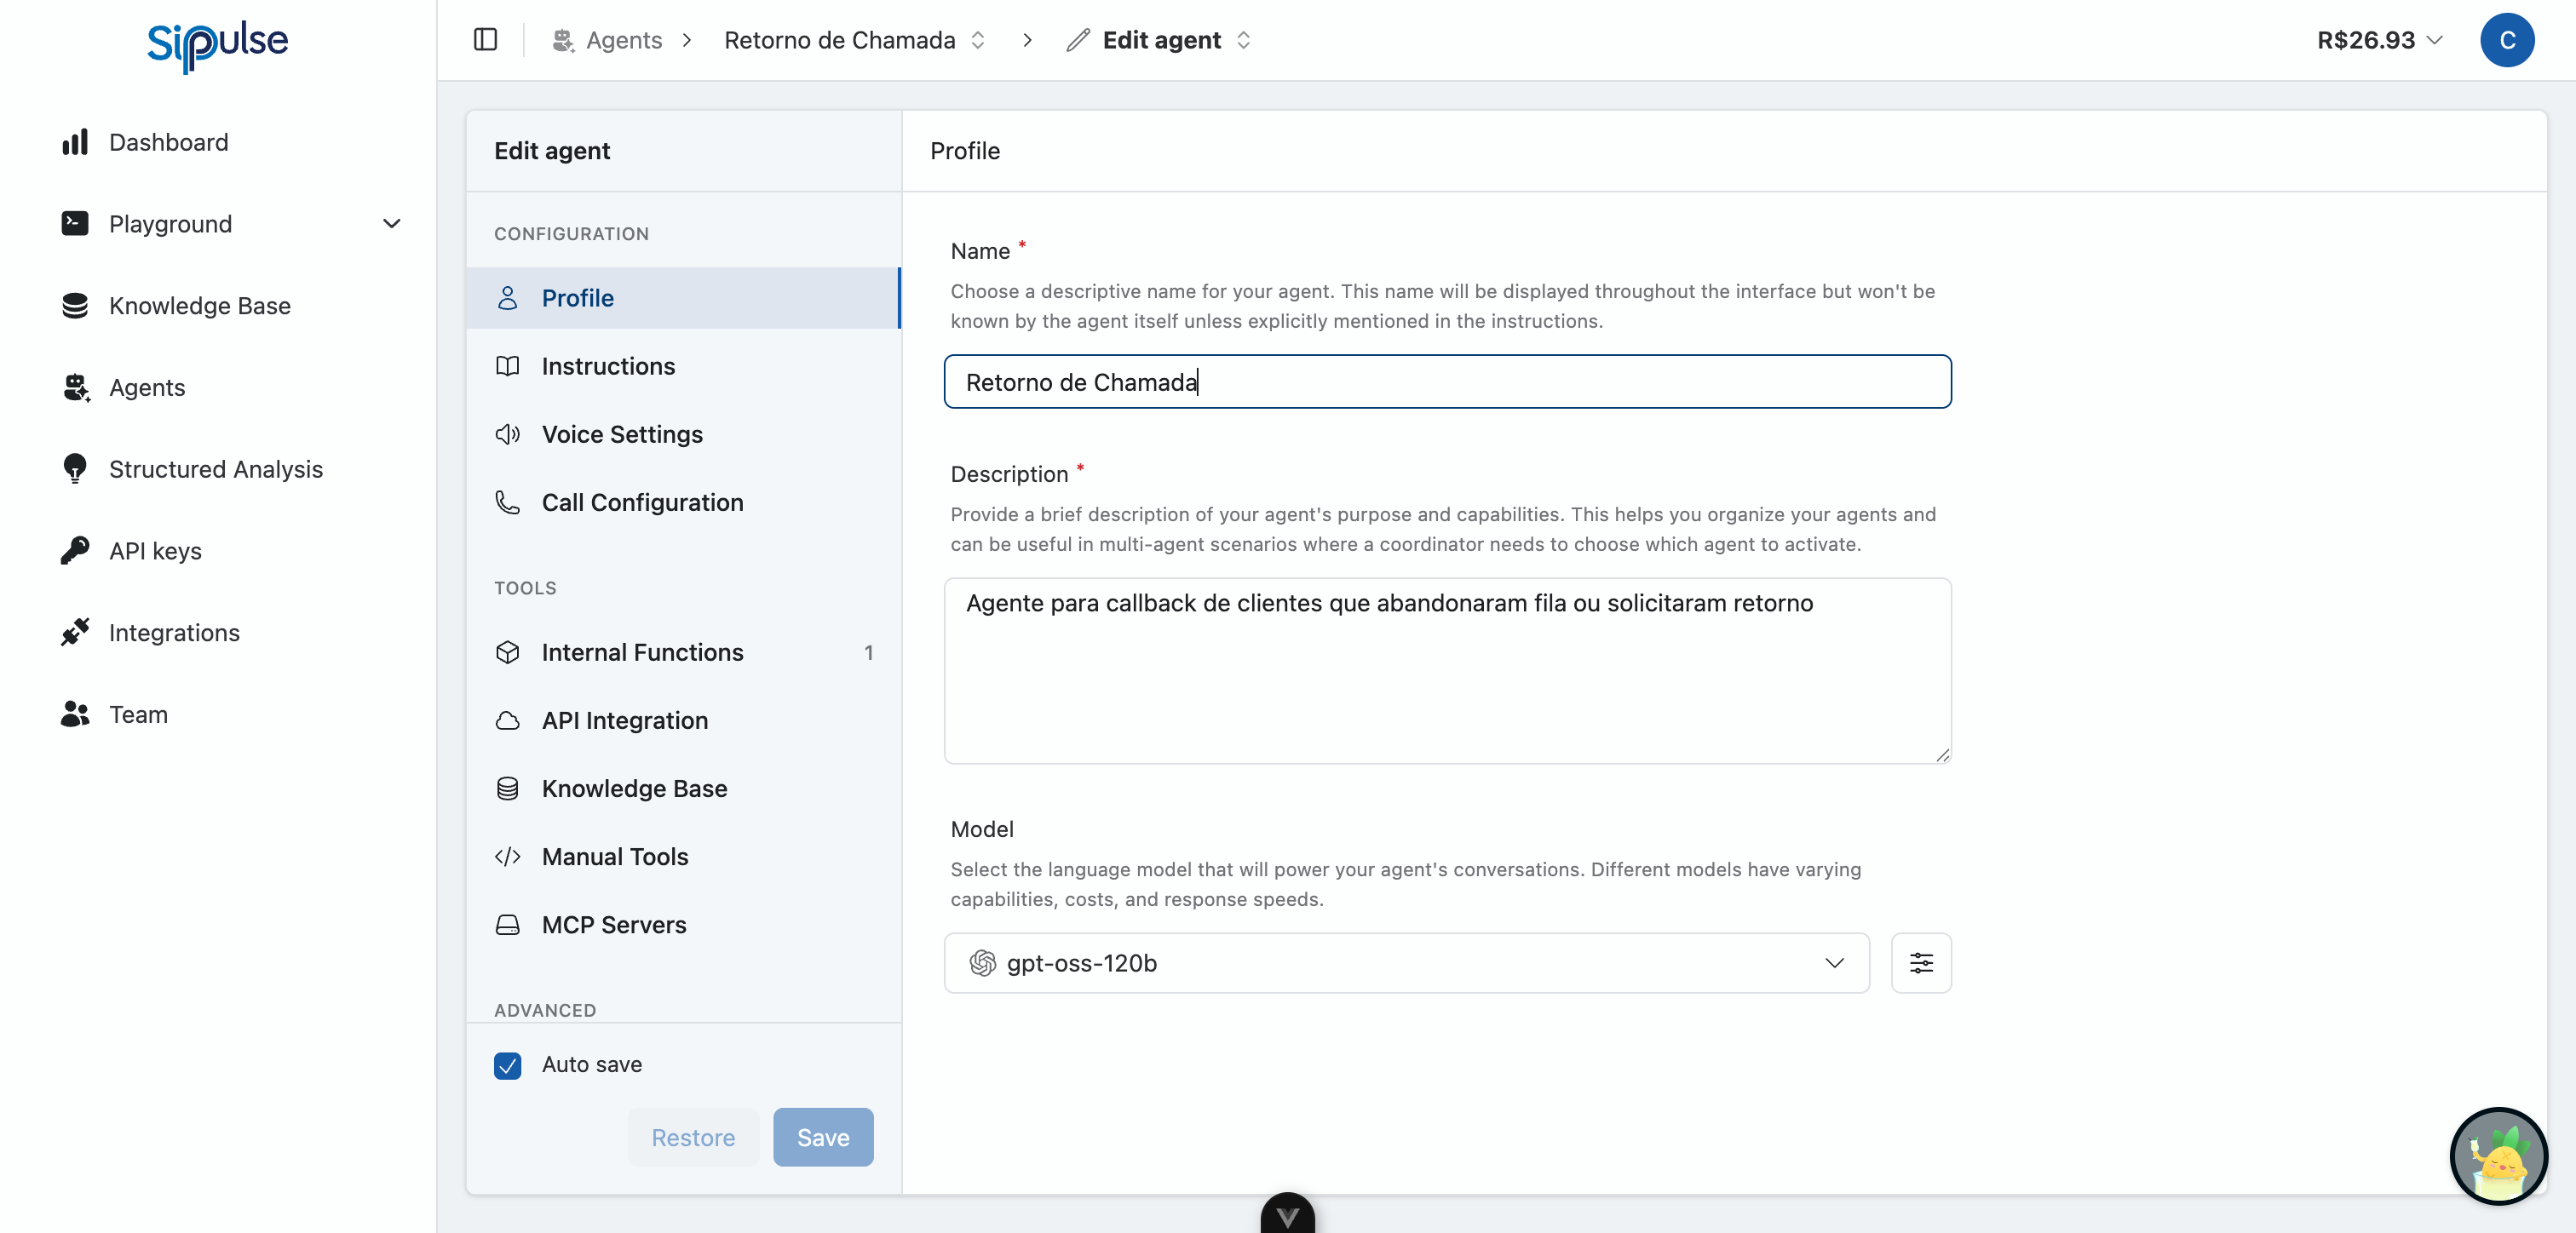Click the user avatar in the top right
Viewport: 2576px width, 1233px height.
2508,40
